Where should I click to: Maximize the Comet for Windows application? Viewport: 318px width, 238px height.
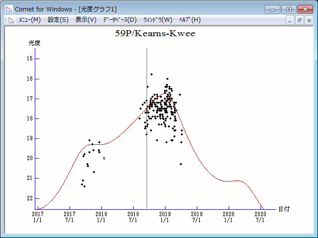pyautogui.click(x=289, y=9)
